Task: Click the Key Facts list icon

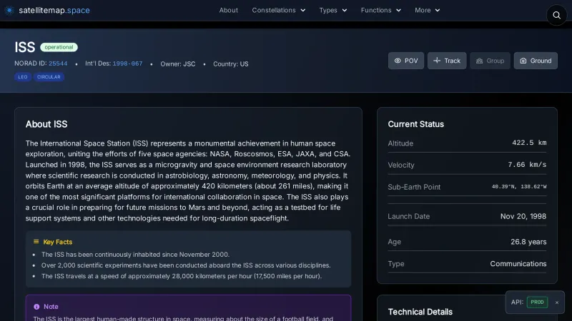Action: pos(36,242)
